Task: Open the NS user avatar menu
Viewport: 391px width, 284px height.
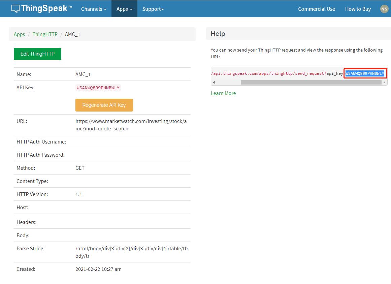Action: [384, 9]
